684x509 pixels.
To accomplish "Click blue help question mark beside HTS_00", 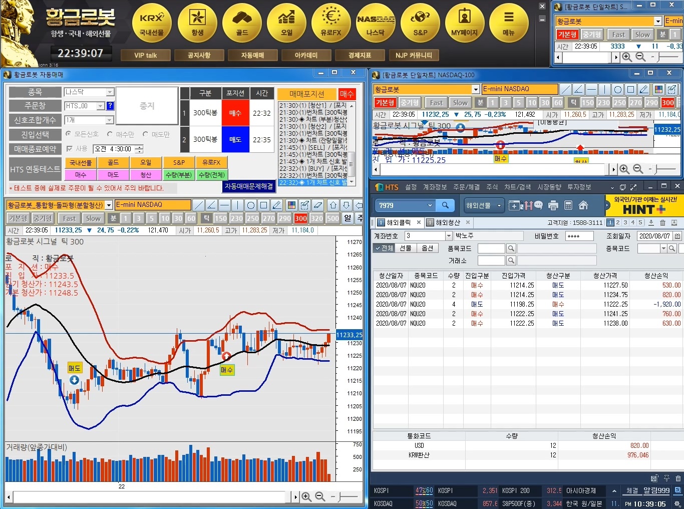I will [110, 106].
